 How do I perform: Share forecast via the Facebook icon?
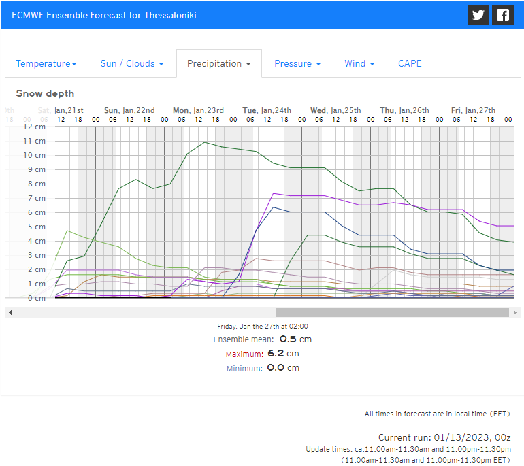click(503, 15)
